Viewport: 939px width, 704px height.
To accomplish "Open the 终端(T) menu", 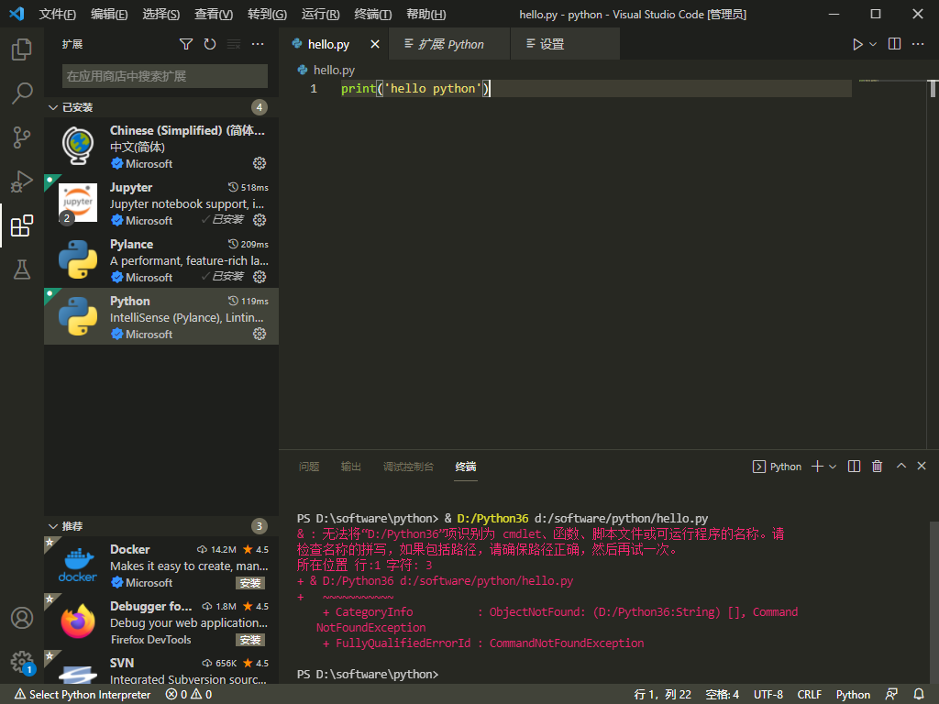I will pyautogui.click(x=372, y=15).
